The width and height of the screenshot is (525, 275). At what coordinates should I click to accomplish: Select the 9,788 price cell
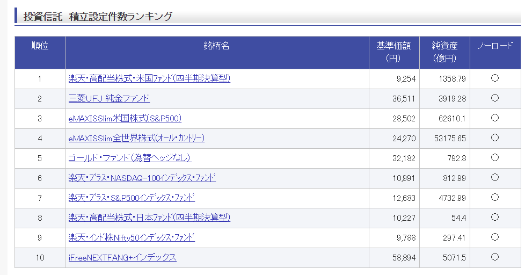tap(394, 238)
